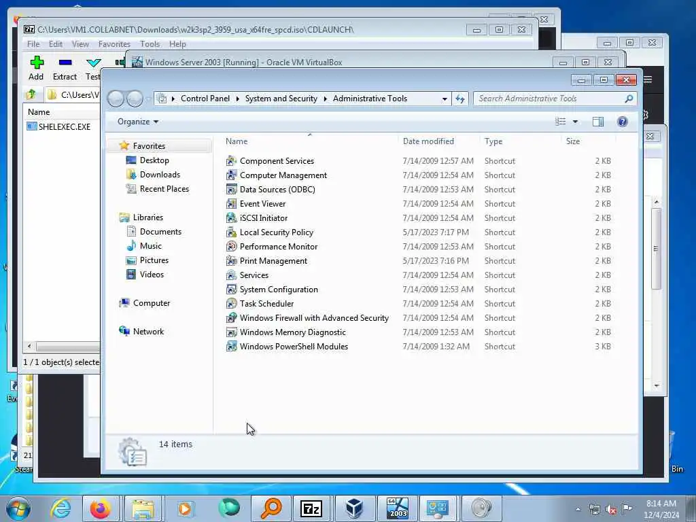Select the Performance Monitor icon
This screenshot has width=696, height=522.
(231, 246)
